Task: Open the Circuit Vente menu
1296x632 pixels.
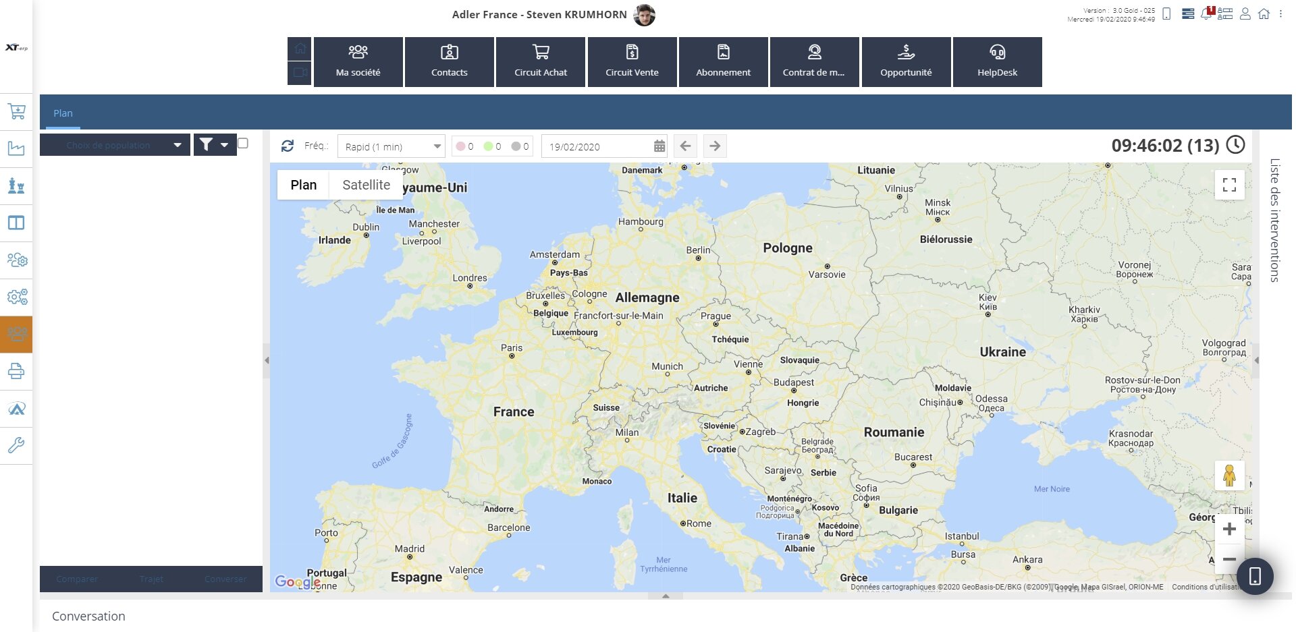Action: (x=632, y=62)
